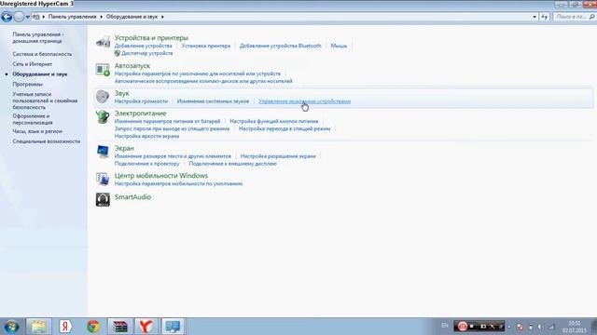Click 'Изменение размеров текста и других элементов'
This screenshot has width=597, height=335.
[x=173, y=156]
